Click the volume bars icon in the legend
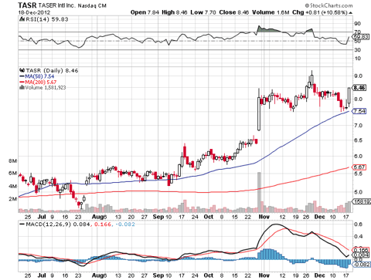371x280 pixels. pyautogui.click(x=22, y=88)
